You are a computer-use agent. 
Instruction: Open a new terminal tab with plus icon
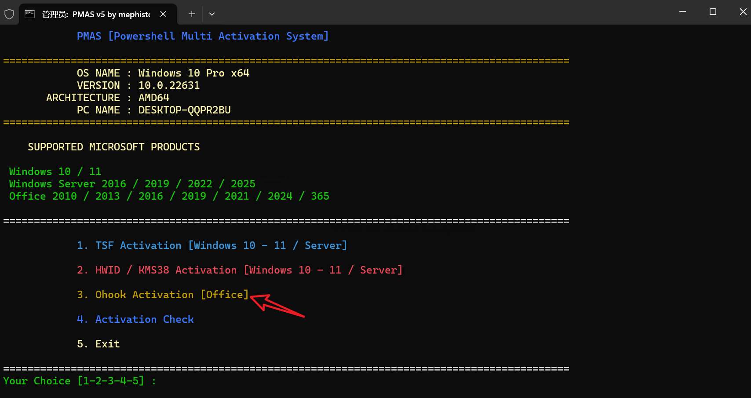(192, 14)
